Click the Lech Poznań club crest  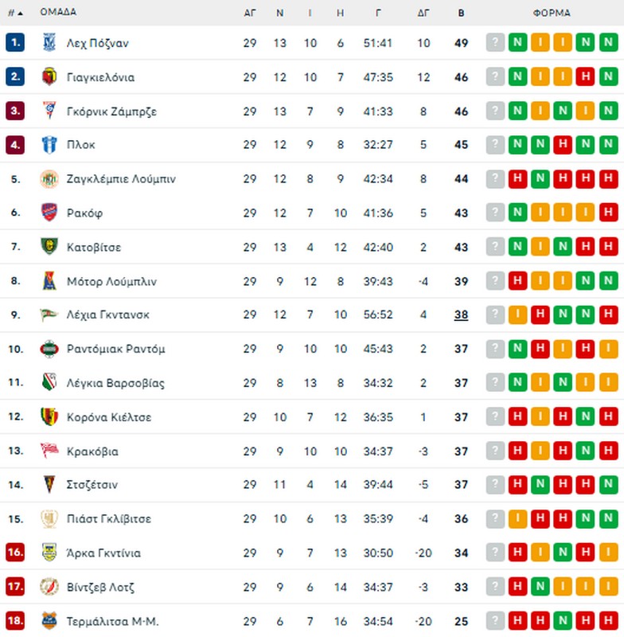pyautogui.click(x=49, y=43)
